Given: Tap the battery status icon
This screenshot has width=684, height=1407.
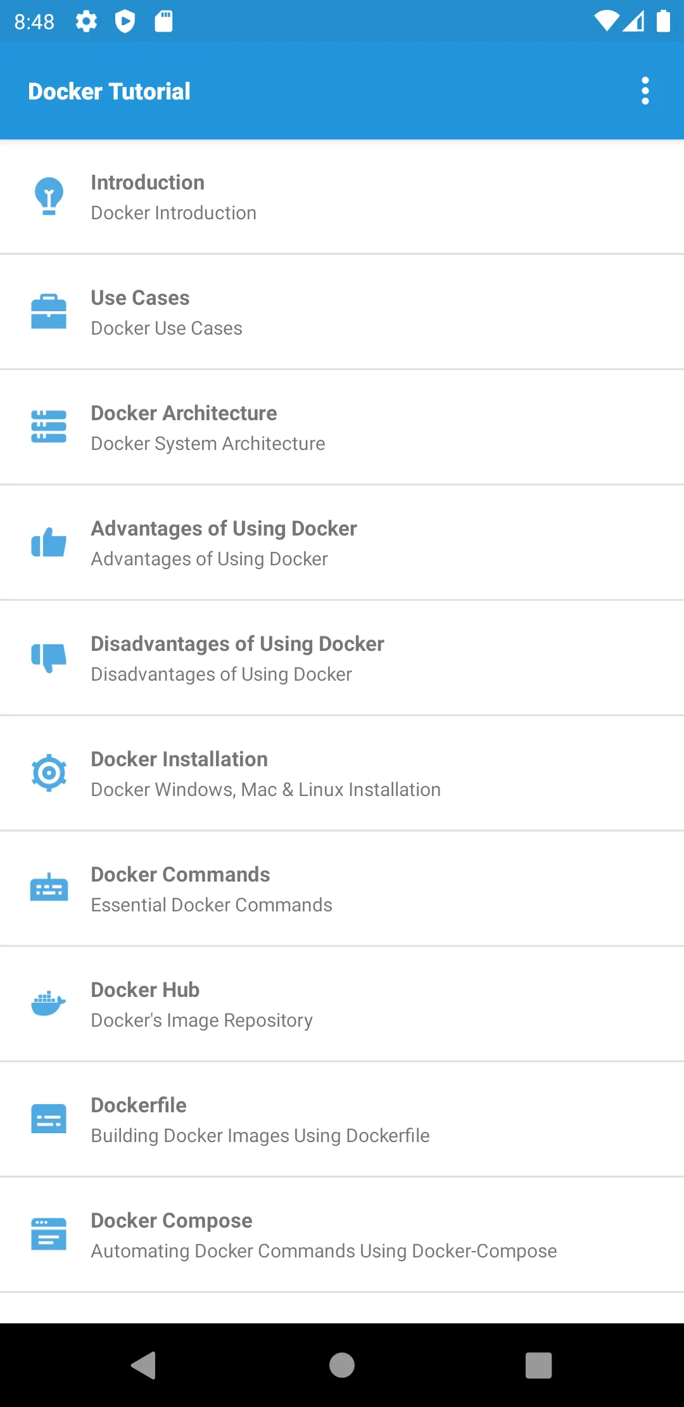Looking at the screenshot, I should tap(663, 21).
